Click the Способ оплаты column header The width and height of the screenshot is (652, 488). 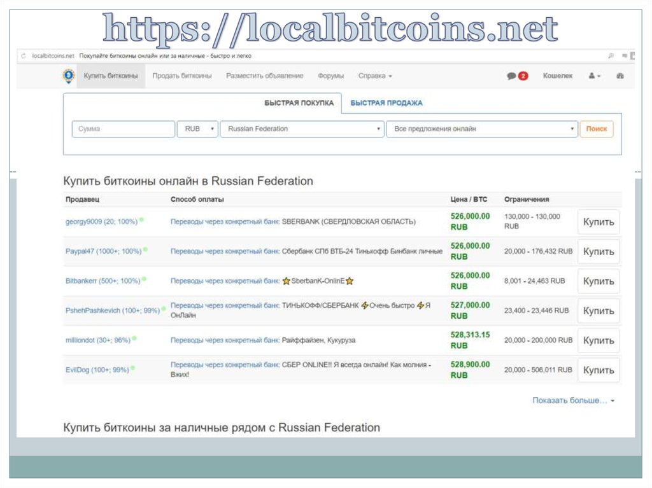click(x=197, y=199)
